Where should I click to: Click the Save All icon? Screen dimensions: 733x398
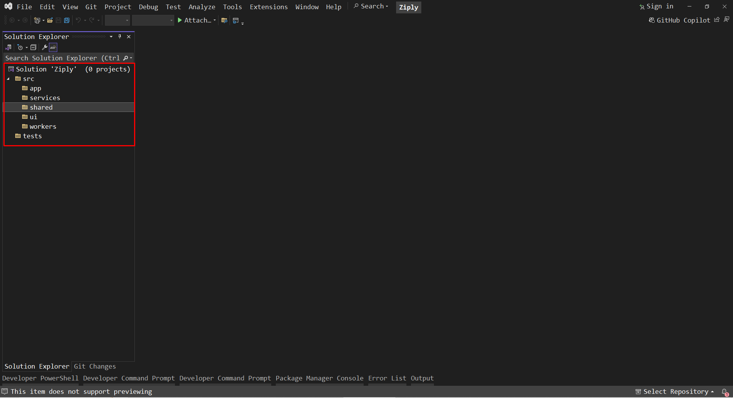(67, 20)
